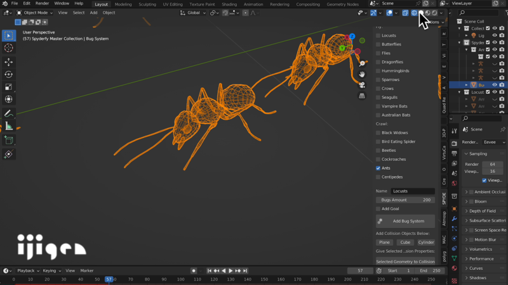This screenshot has width=508, height=285.
Task: Switch perspective/orthographic grid icon
Action: point(362,96)
